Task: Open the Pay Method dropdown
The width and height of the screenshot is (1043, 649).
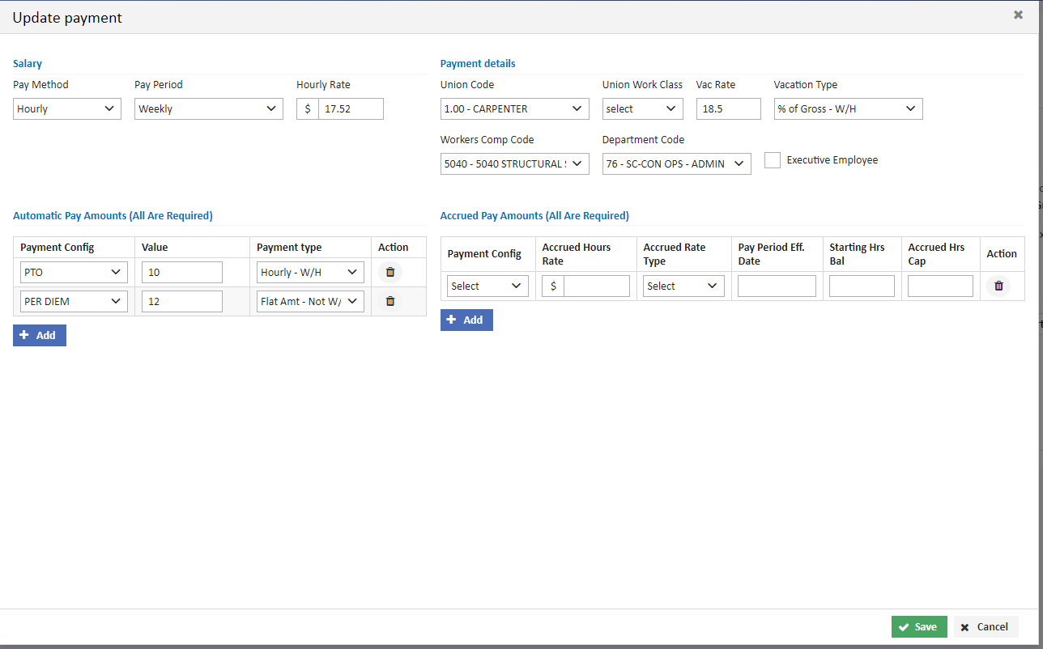Action: (x=67, y=108)
